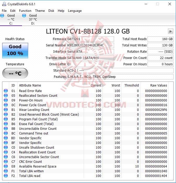The image size is (176, 183).
Task: Click the status orb for Reallocated Sectors Count
Action: [x=6, y=95]
